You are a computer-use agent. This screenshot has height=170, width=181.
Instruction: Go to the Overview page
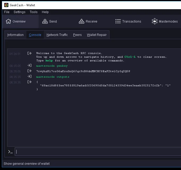click(x=20, y=21)
